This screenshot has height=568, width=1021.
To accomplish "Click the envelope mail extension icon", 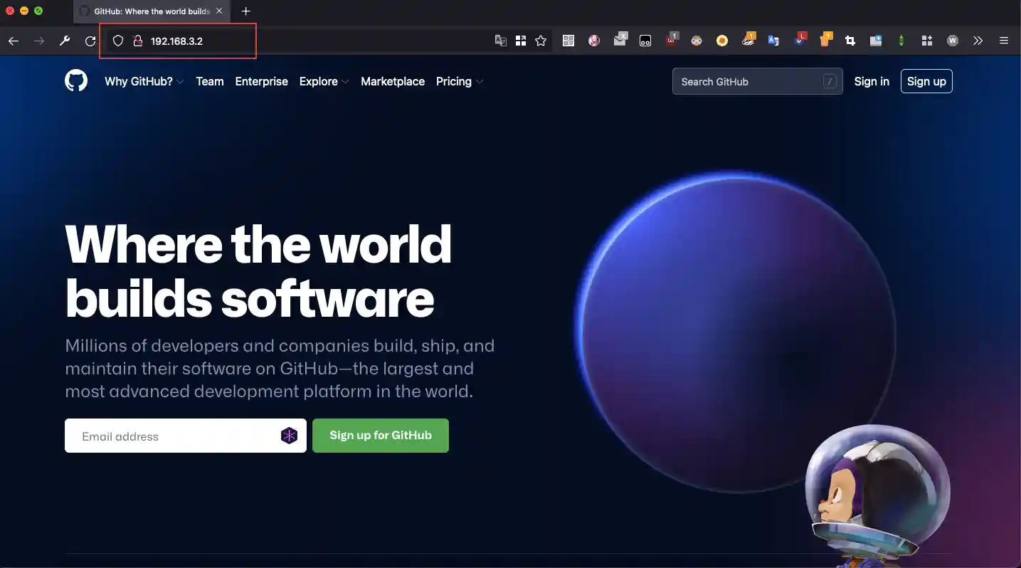I will pyautogui.click(x=620, y=41).
